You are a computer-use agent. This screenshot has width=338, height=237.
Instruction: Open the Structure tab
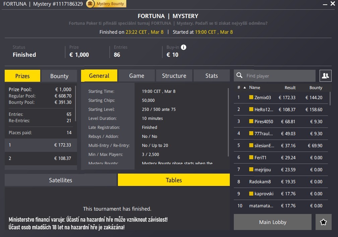174,76
